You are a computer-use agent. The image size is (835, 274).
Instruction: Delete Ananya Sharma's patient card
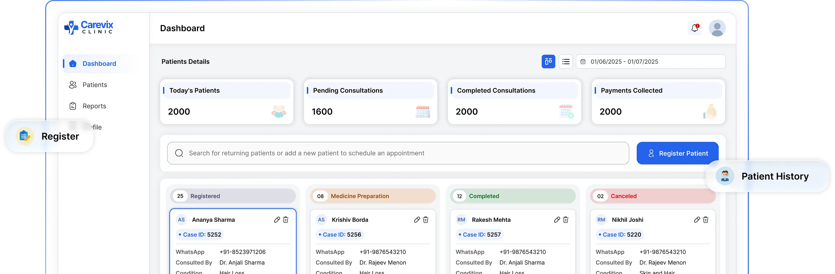tap(286, 220)
